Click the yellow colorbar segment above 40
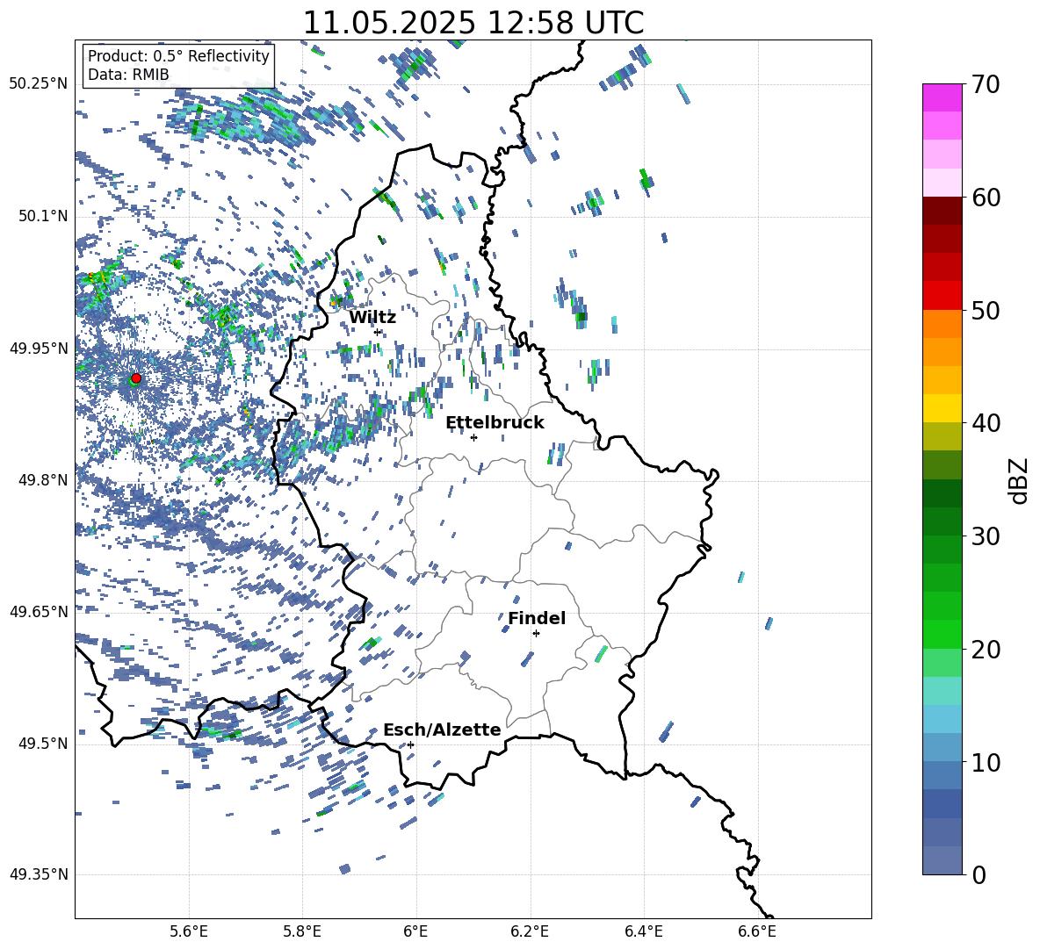The width and height of the screenshot is (1040, 949). [x=942, y=408]
